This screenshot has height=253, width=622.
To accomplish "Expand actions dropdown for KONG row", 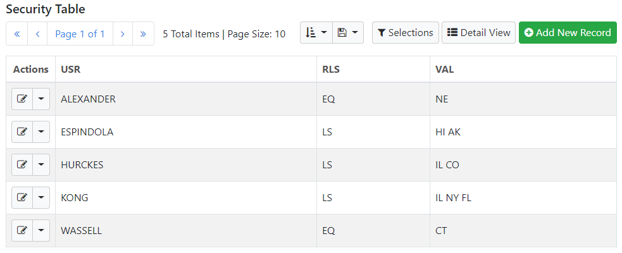I will pos(41,197).
